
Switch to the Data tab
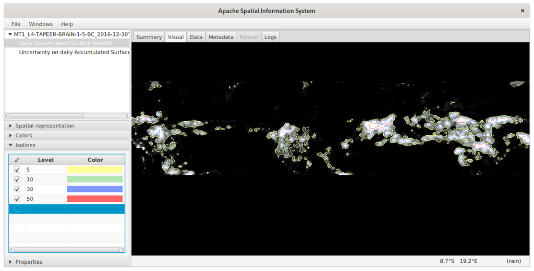click(x=196, y=37)
